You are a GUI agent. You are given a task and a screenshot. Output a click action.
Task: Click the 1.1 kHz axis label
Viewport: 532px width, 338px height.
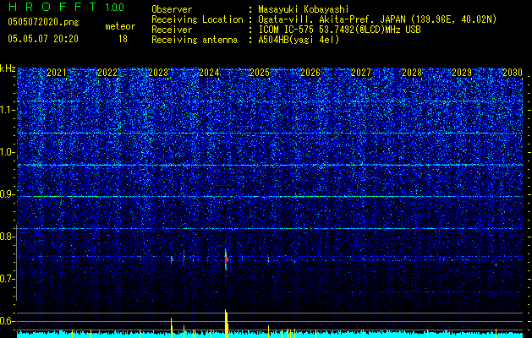(8, 110)
